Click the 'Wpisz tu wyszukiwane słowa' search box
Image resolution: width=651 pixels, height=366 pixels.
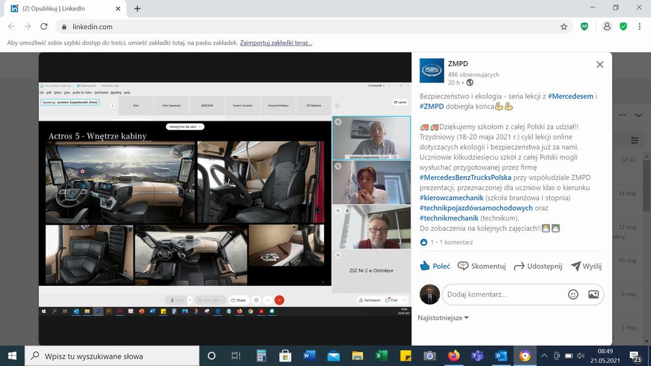112,356
